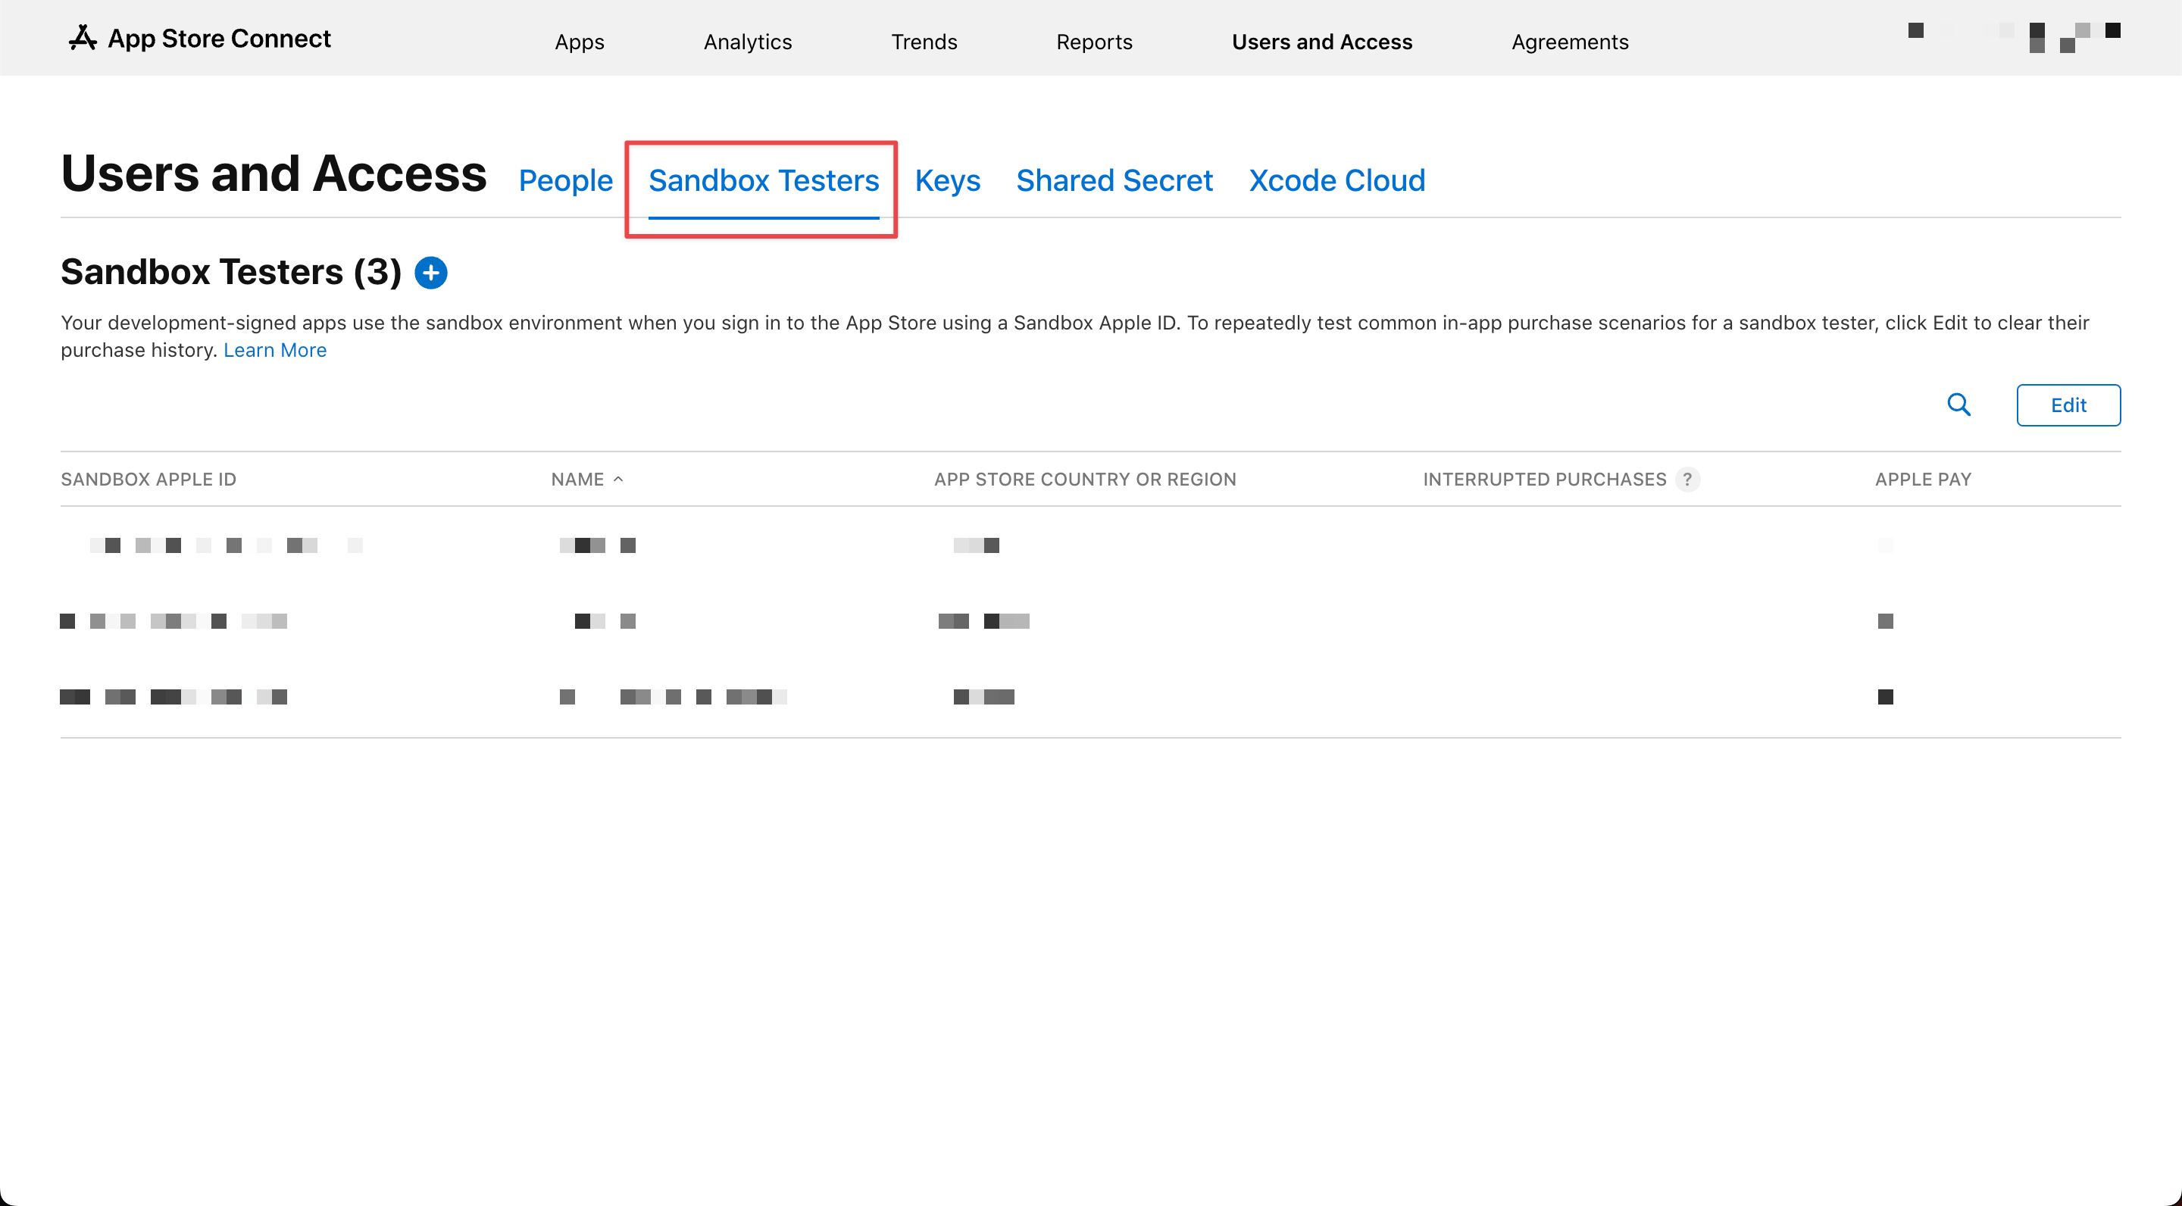
Task: Click the SANDBOX APPLE ID column header
Action: (x=148, y=480)
